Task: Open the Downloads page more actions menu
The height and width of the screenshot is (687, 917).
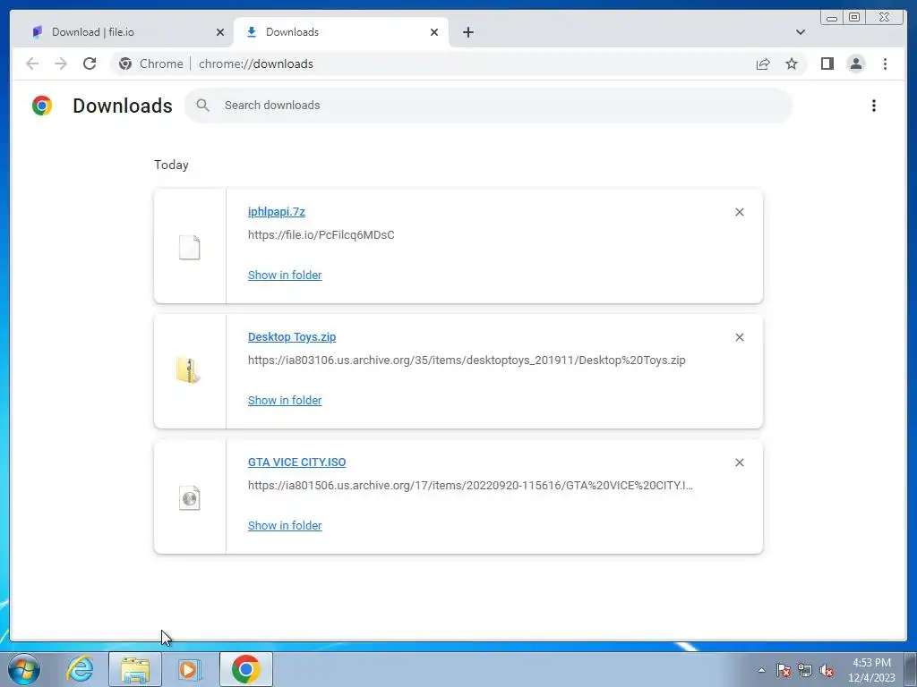Action: [x=874, y=106]
